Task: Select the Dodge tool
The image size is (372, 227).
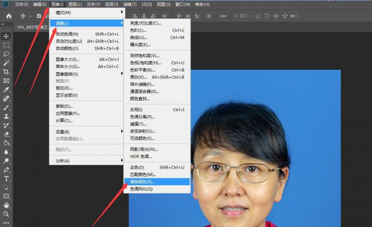Action: coord(6,161)
